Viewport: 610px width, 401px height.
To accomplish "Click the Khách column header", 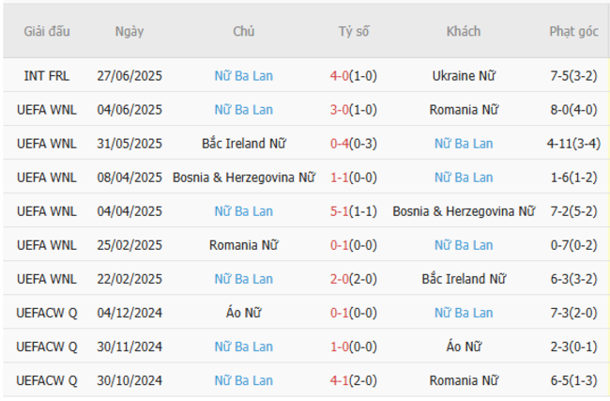I will 464,32.
